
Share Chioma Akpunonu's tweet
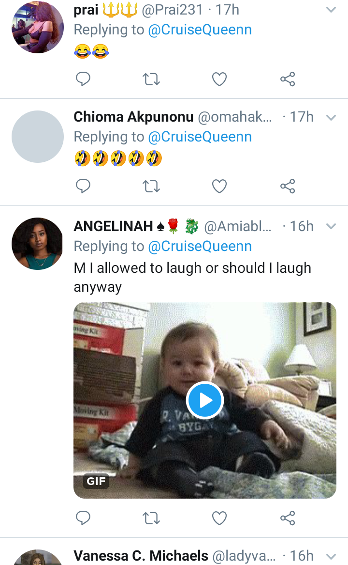[x=288, y=186]
